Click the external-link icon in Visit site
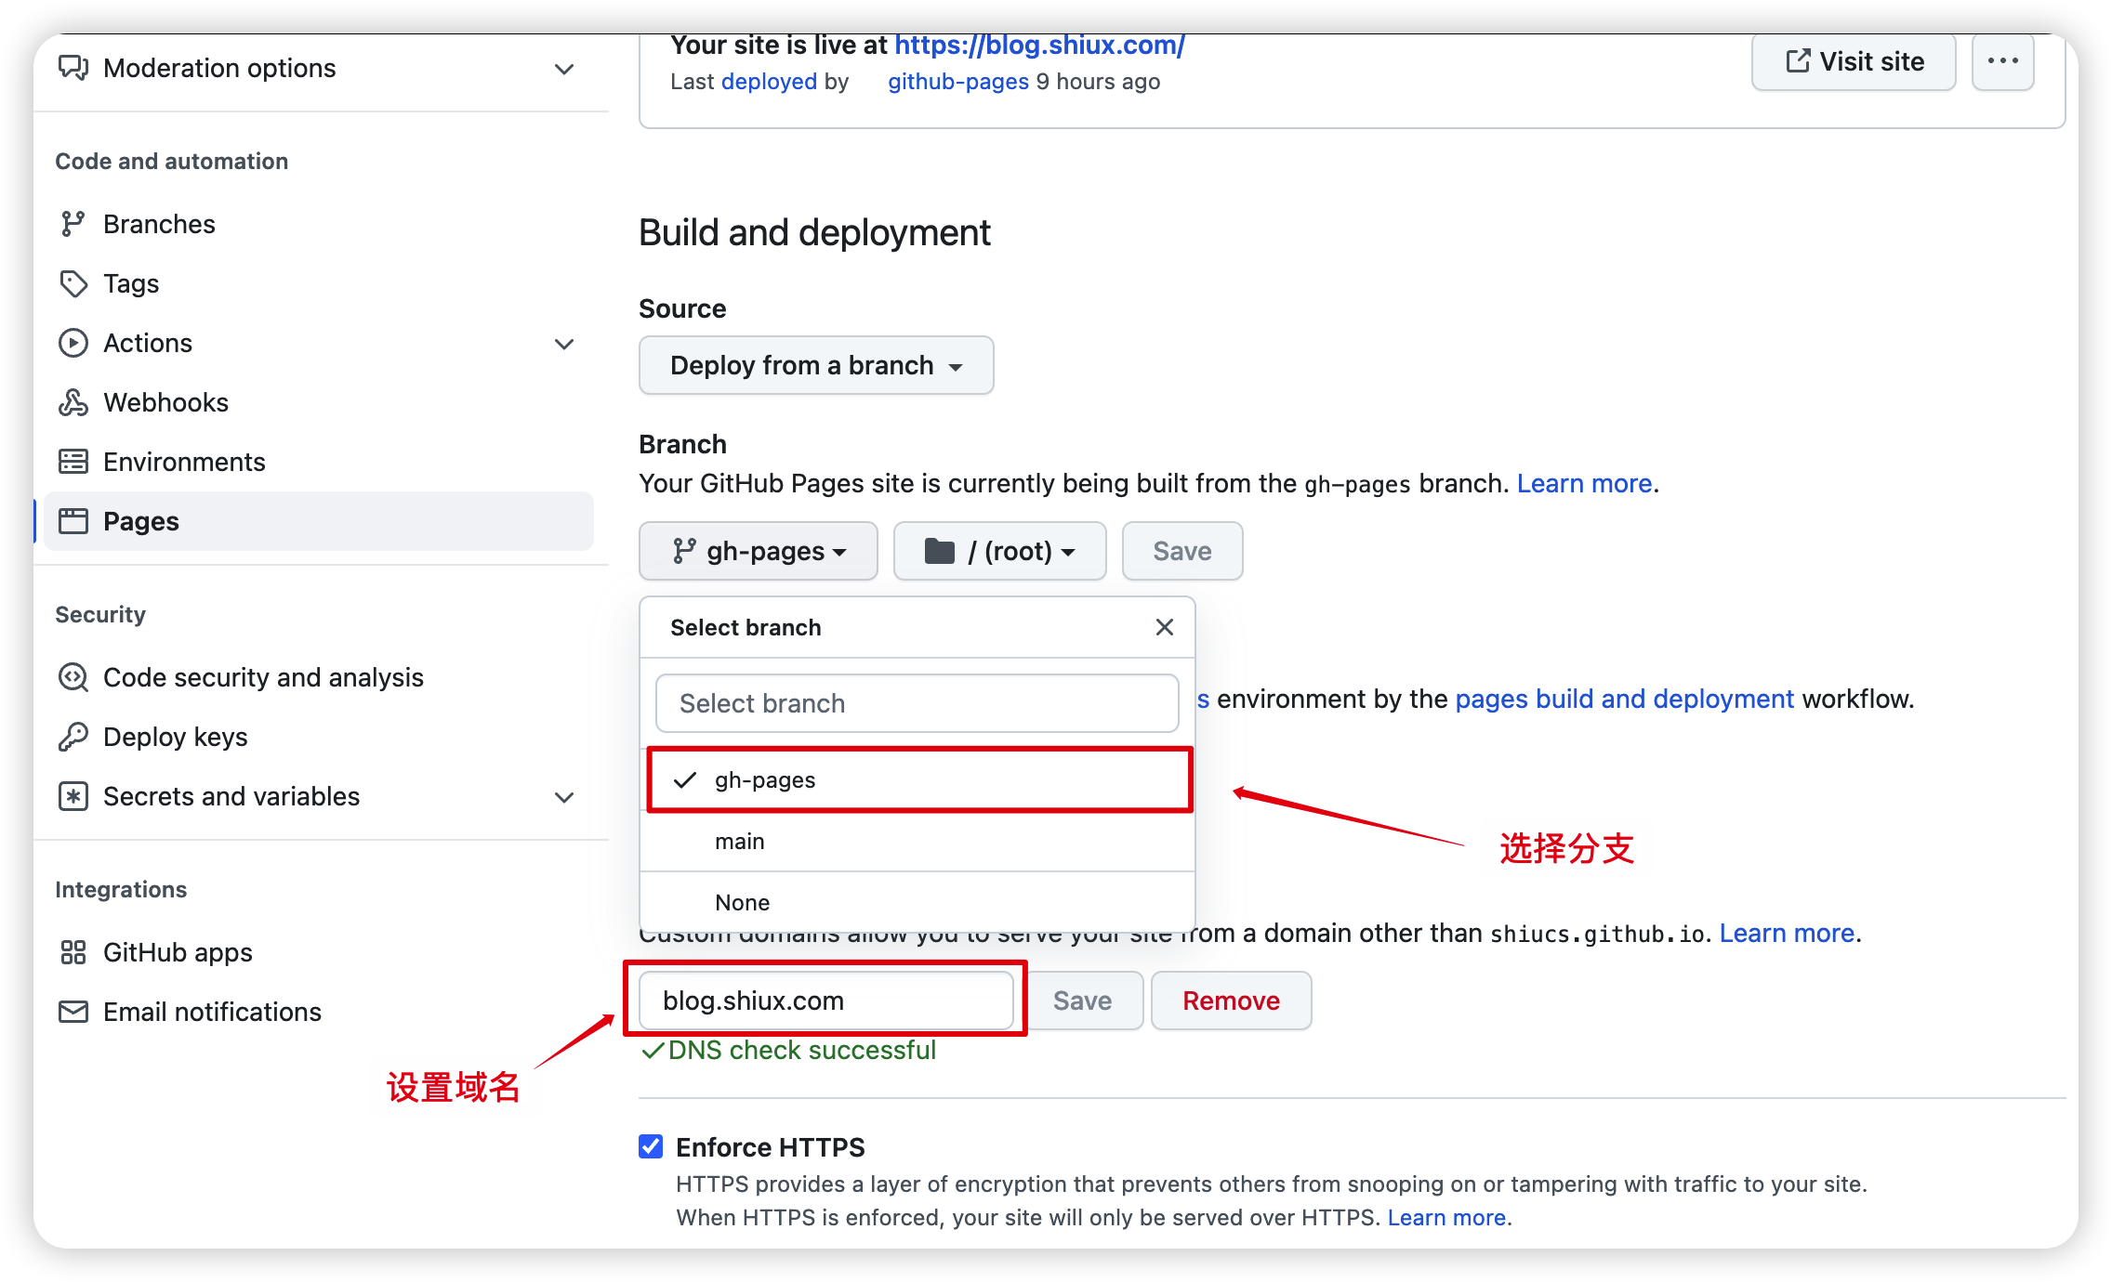The height and width of the screenshot is (1282, 2112). pyautogui.click(x=1798, y=61)
